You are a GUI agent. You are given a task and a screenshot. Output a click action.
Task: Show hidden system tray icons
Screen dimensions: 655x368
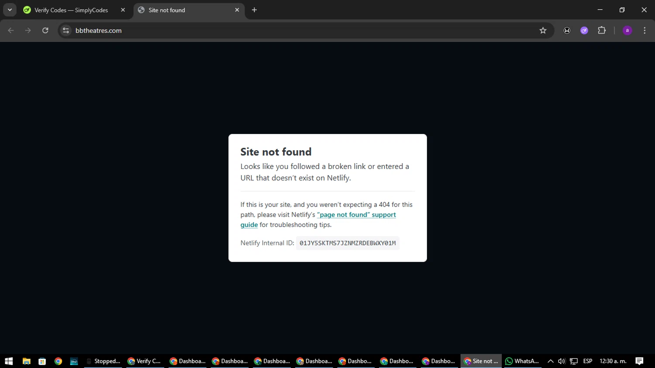tap(550, 361)
